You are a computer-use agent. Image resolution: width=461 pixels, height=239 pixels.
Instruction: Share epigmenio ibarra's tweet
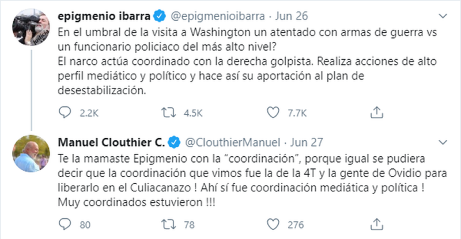point(377,111)
